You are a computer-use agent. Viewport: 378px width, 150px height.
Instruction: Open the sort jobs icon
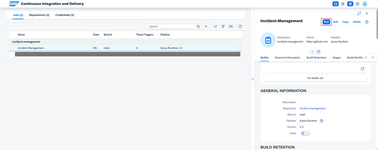[x=215, y=26]
